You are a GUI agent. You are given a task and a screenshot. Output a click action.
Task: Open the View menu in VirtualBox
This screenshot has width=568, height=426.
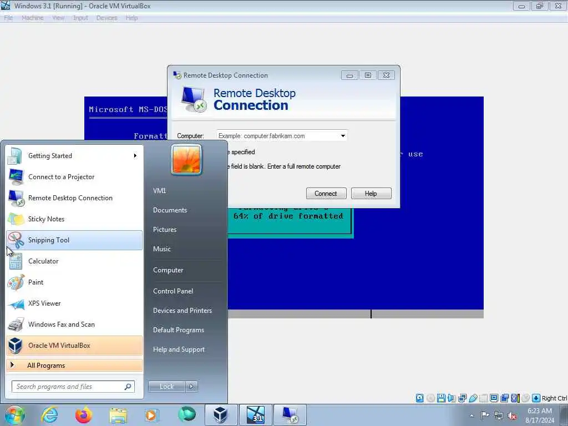(58, 18)
